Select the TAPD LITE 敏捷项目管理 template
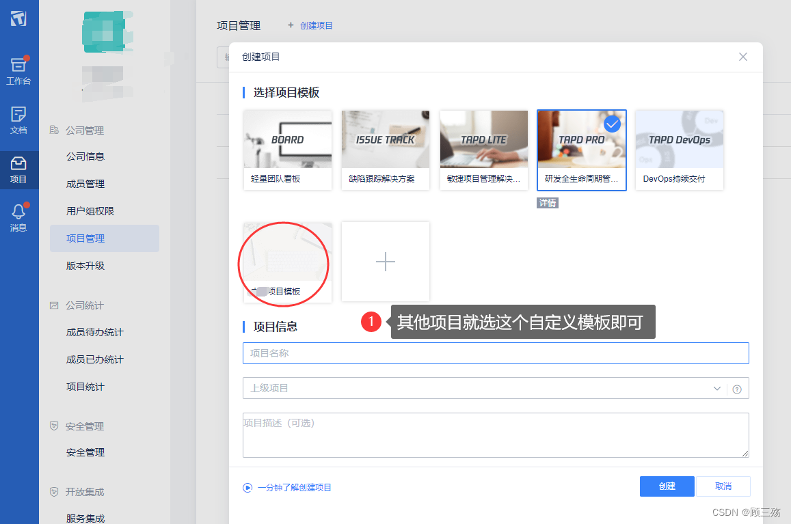The height and width of the screenshot is (524, 791). [484, 150]
